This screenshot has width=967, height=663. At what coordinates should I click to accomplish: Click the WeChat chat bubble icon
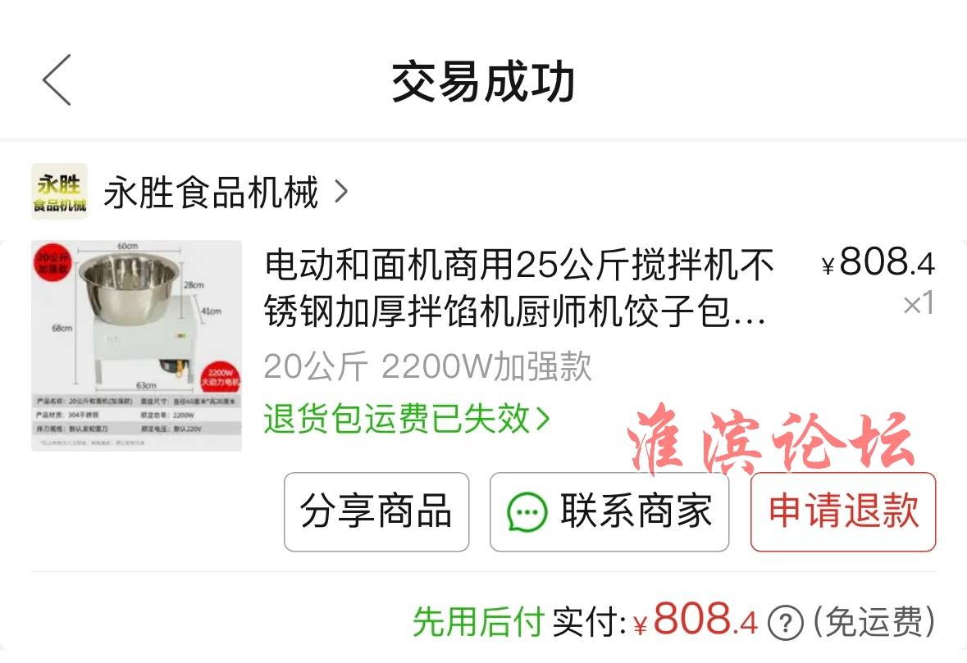click(527, 512)
